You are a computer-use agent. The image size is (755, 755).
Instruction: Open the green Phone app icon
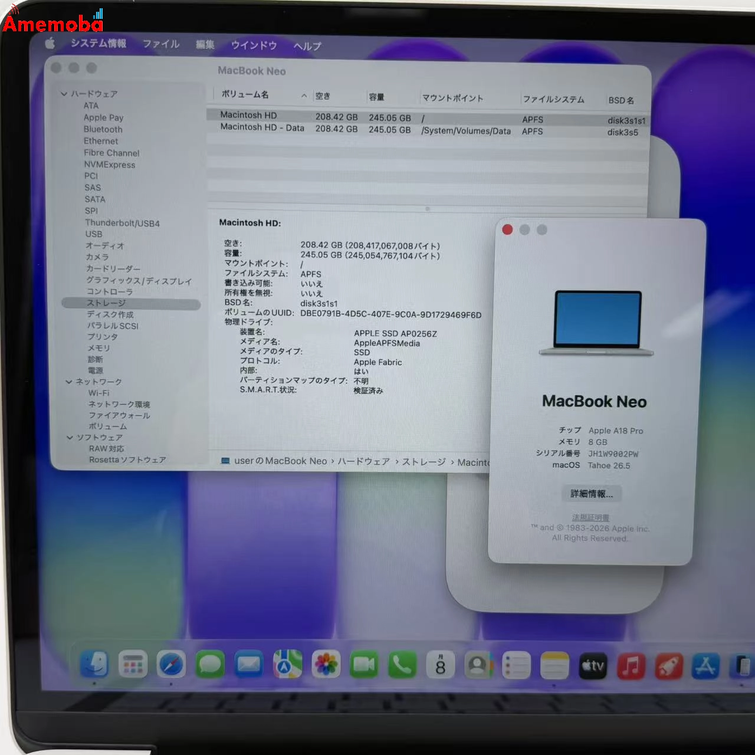pos(402,665)
